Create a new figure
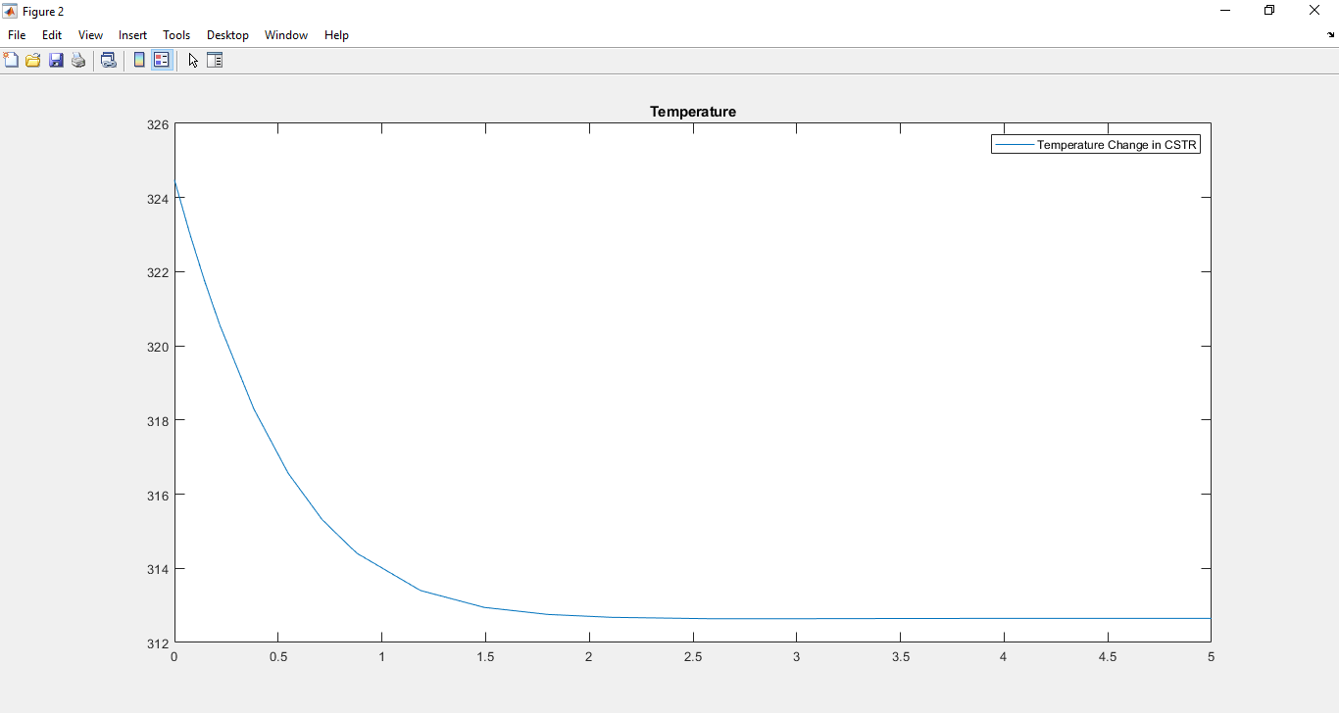The width and height of the screenshot is (1339, 713). [11, 60]
